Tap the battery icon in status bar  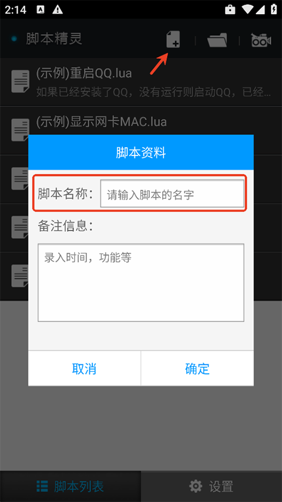274,9
